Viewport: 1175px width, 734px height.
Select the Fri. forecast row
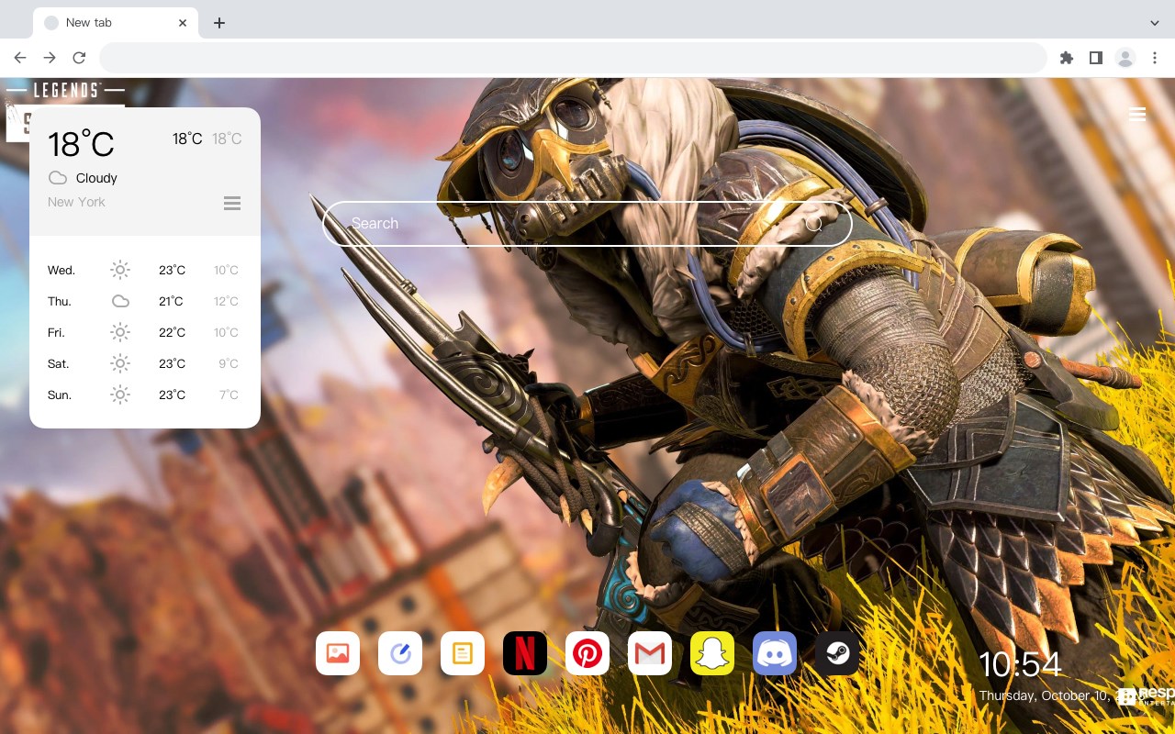coord(145,332)
